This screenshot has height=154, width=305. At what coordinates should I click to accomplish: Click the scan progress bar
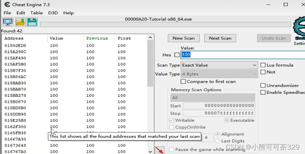(x=165, y=24)
